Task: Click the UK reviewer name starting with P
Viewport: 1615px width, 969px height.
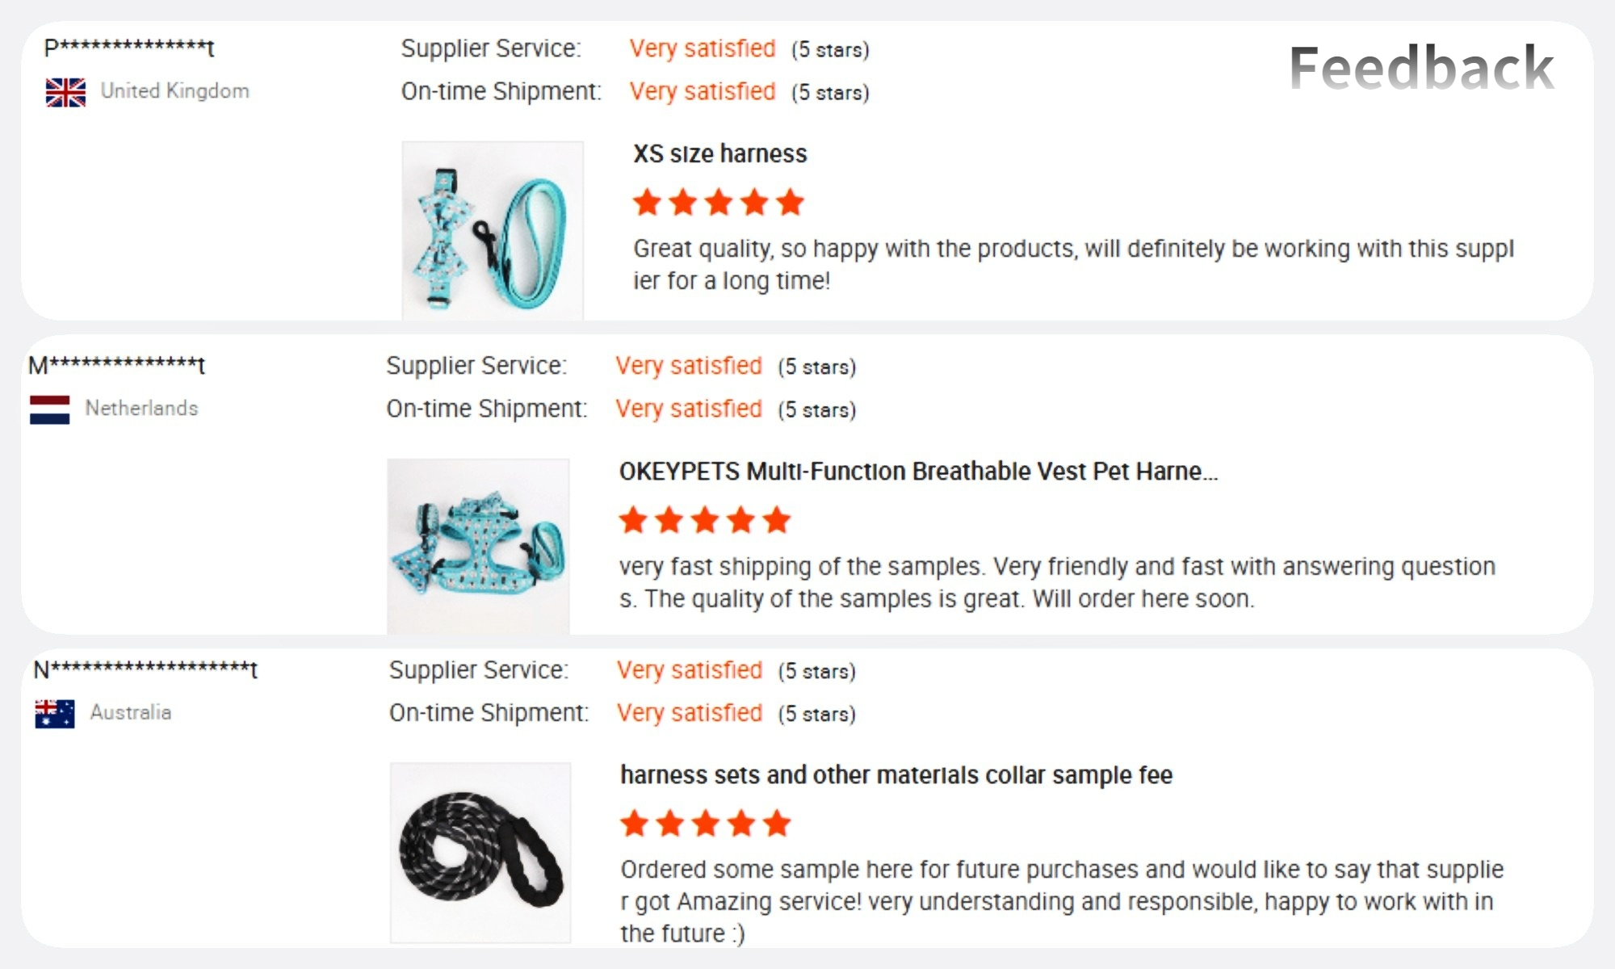Action: [x=129, y=48]
